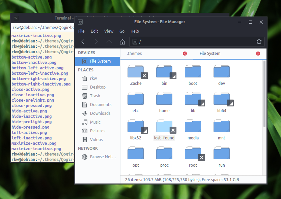Viewport: 281px width, 199px height.
Task: Open the .cache folder
Action: click(136, 75)
